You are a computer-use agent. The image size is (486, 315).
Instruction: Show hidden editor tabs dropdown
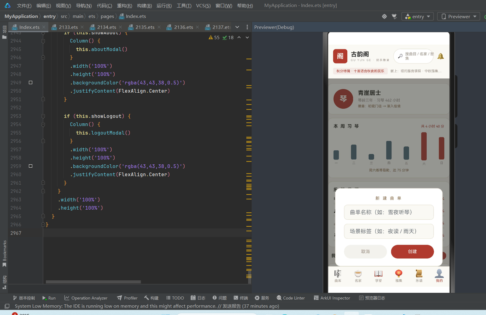coord(237,27)
